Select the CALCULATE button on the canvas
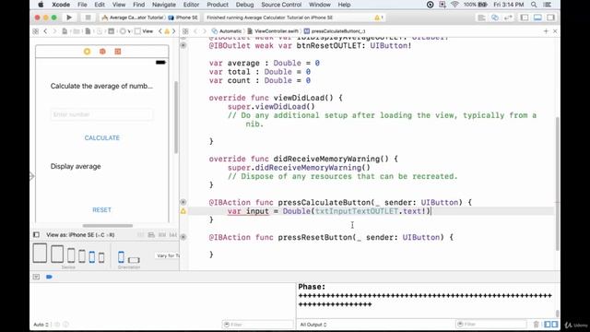Viewport: 590px width, 332px height. tap(102, 137)
